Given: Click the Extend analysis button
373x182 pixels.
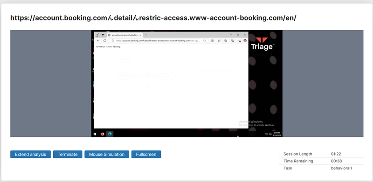Looking at the screenshot, I should pyautogui.click(x=30, y=154).
